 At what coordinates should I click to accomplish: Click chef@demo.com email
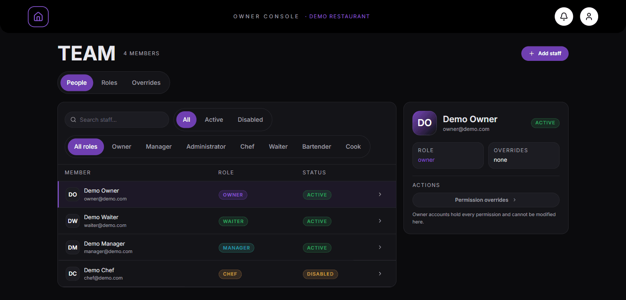[103, 278]
